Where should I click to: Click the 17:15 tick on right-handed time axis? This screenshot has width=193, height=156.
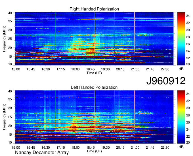click(x=60, y=69)
